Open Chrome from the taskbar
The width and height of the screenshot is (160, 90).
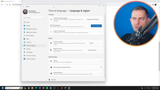[29, 88]
